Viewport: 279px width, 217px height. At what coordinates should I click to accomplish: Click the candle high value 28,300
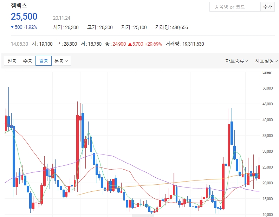(70, 44)
